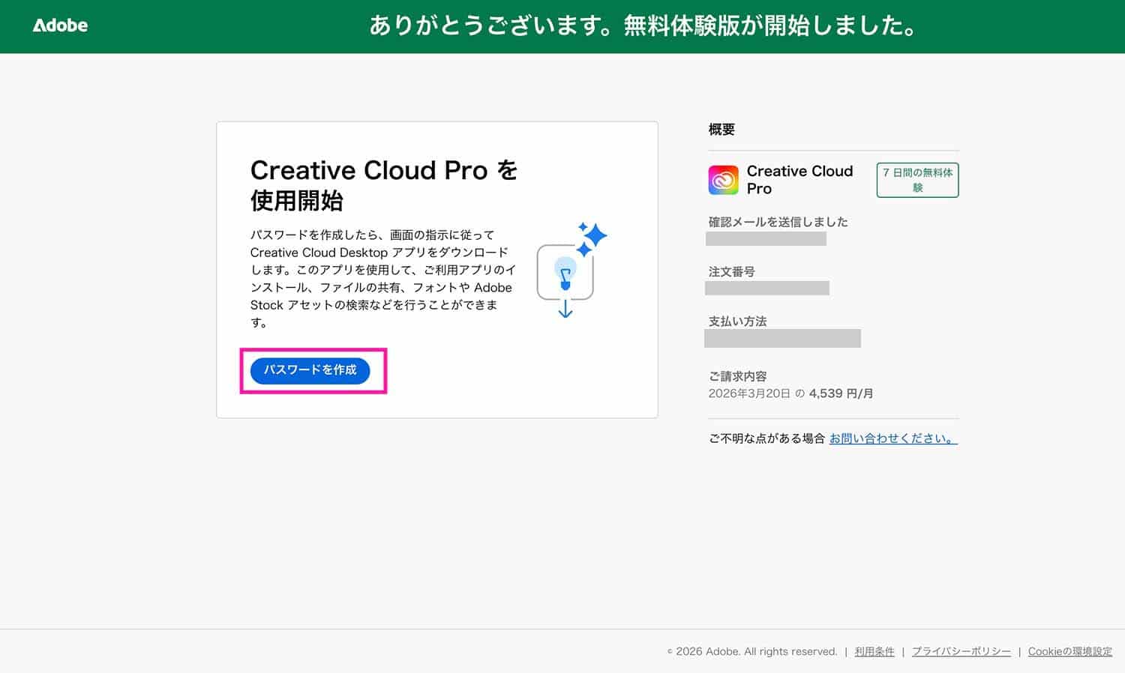Open the お問い合わせください support link
The width and height of the screenshot is (1125, 673).
pyautogui.click(x=892, y=438)
